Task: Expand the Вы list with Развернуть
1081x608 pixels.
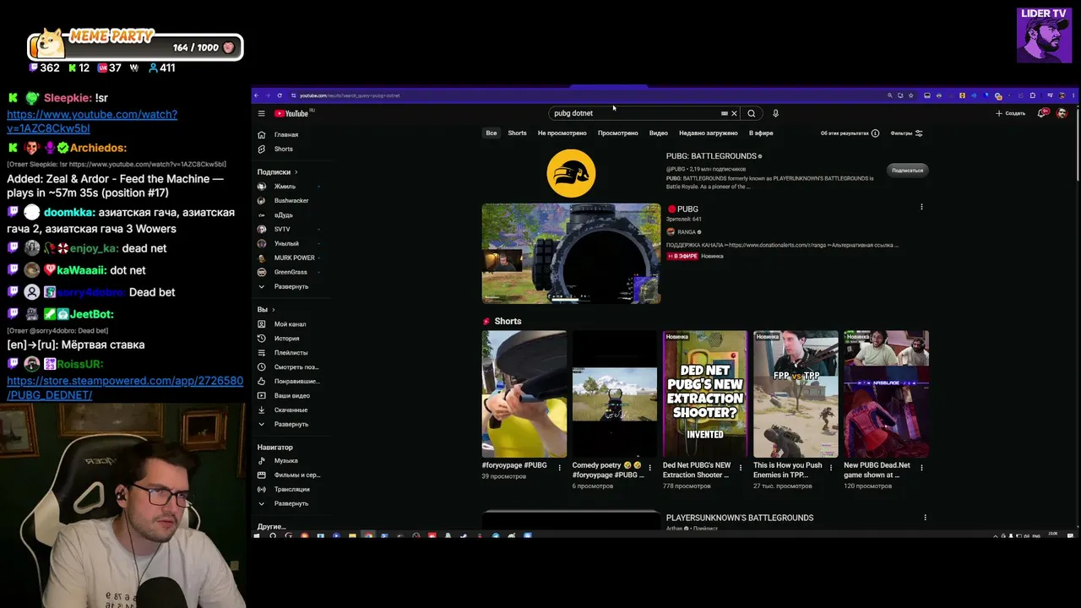Action: (291, 425)
